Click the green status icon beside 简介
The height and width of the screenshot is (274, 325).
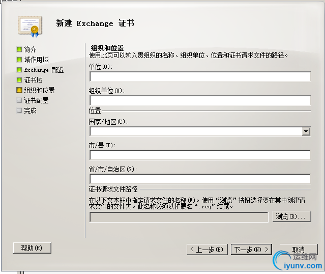[19, 49]
